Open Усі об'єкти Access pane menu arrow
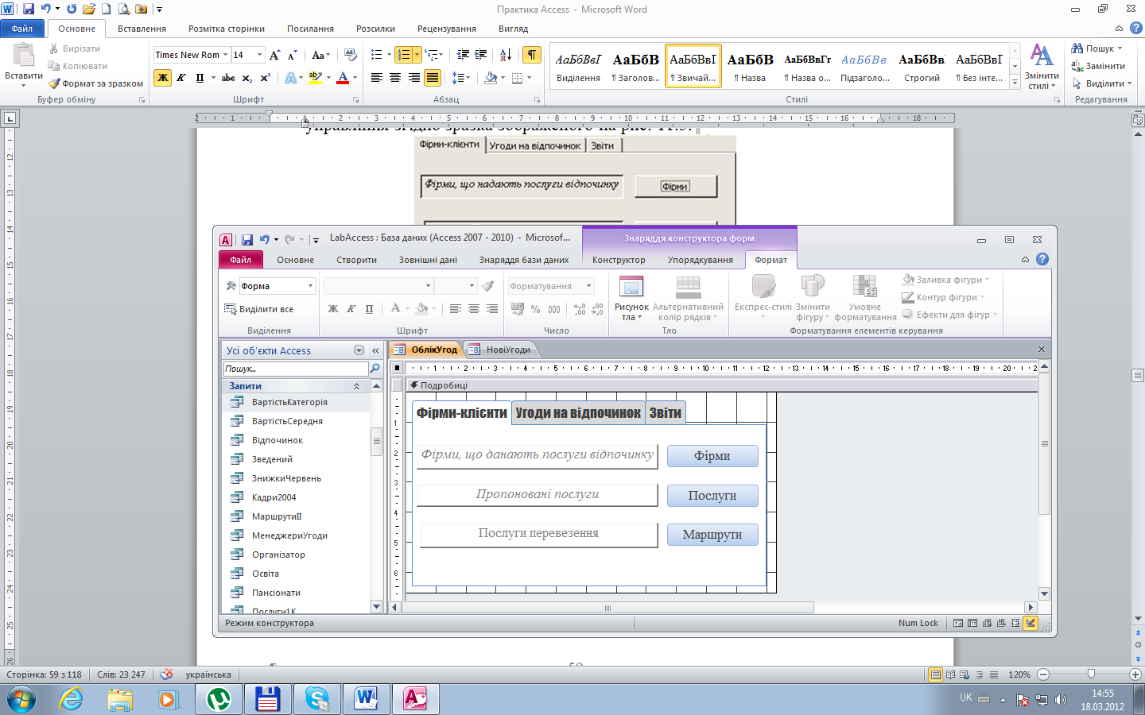 tap(359, 350)
